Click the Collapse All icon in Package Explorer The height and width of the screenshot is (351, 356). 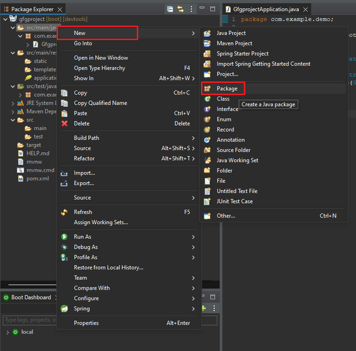coord(170,9)
